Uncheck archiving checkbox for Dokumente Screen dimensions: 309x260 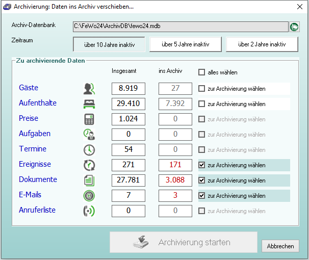tap(202, 180)
